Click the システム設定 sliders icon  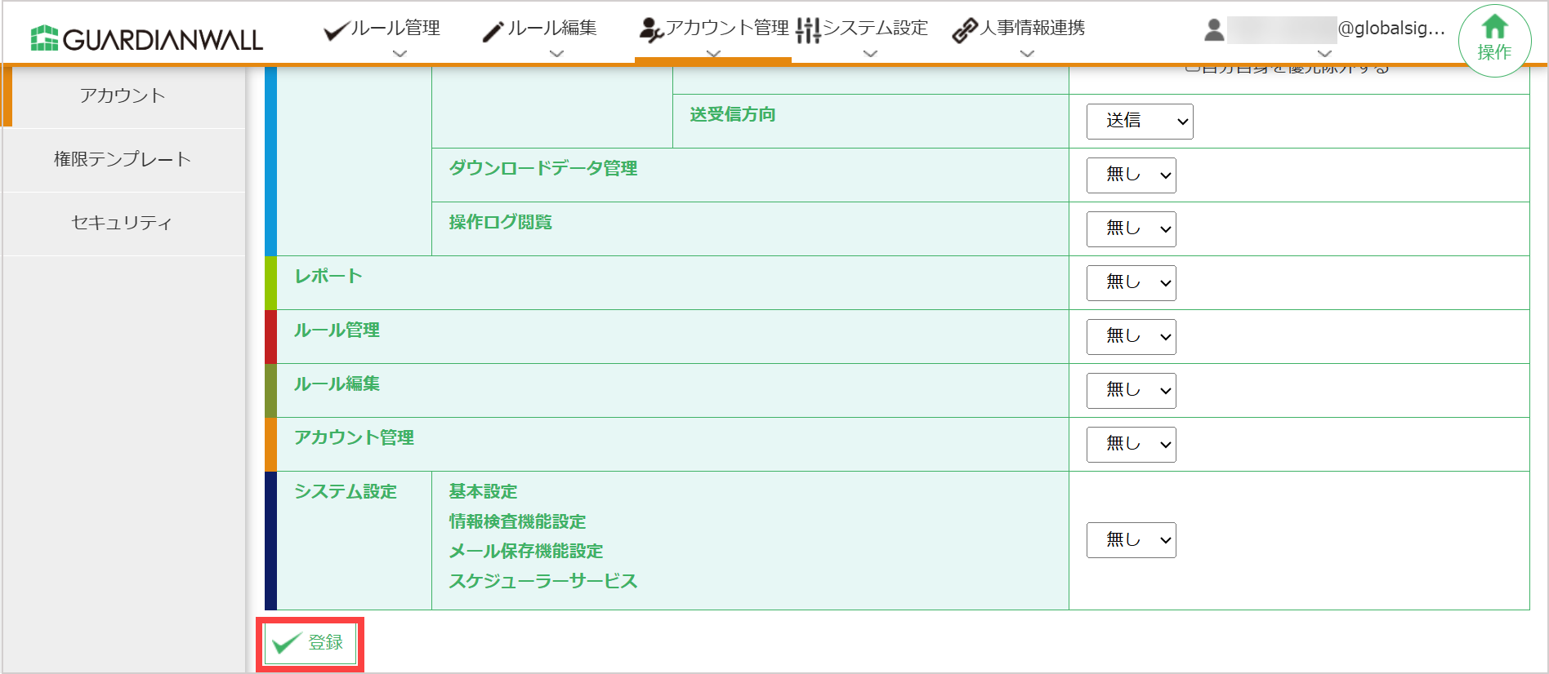pos(807,30)
